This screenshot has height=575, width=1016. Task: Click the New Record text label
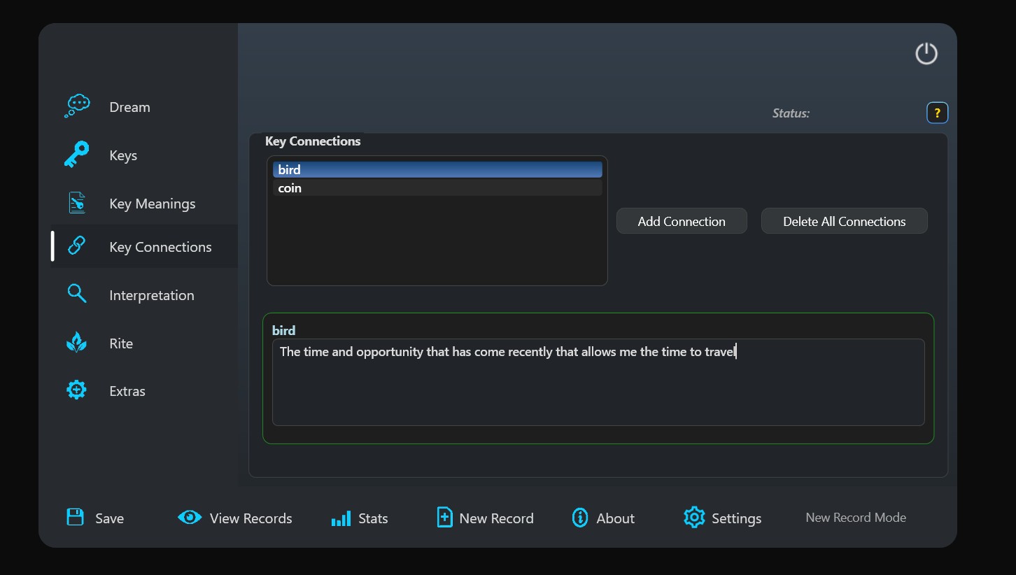point(496,518)
